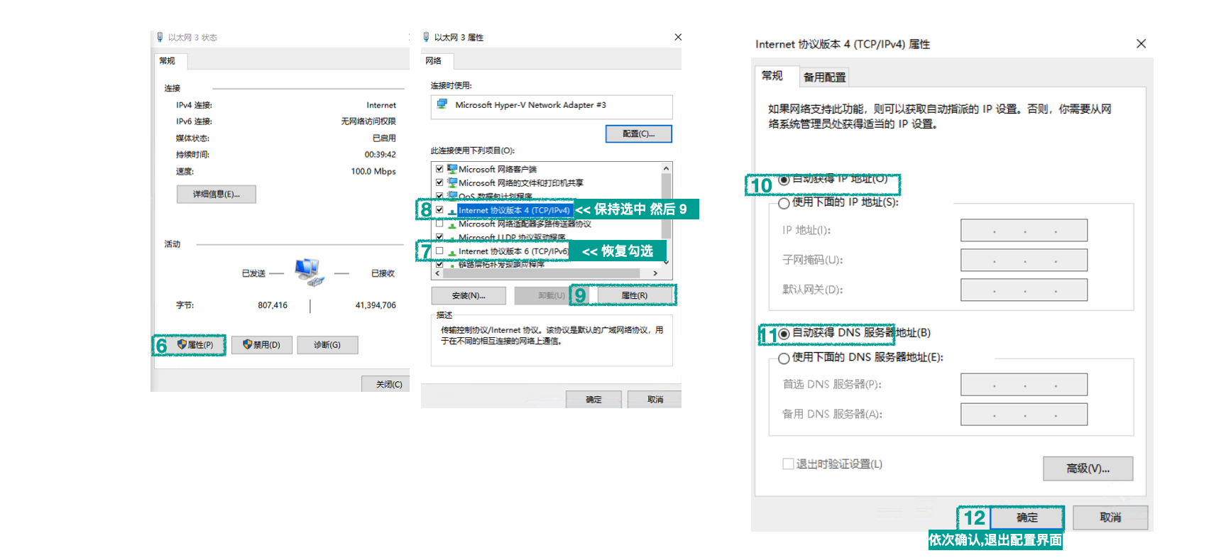Screen dimensions: 1226x558
Task: Switch to the 备用配置 tab
Action: 824,77
